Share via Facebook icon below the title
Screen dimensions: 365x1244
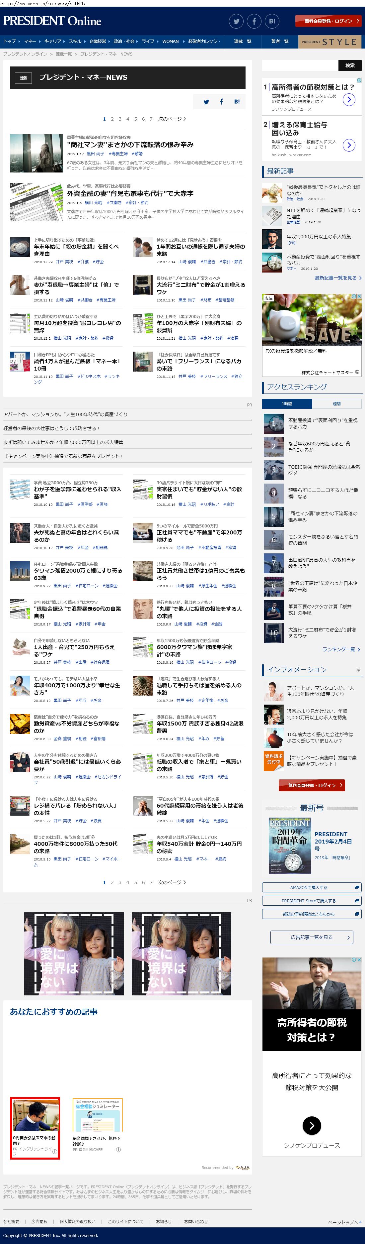pyautogui.click(x=221, y=102)
